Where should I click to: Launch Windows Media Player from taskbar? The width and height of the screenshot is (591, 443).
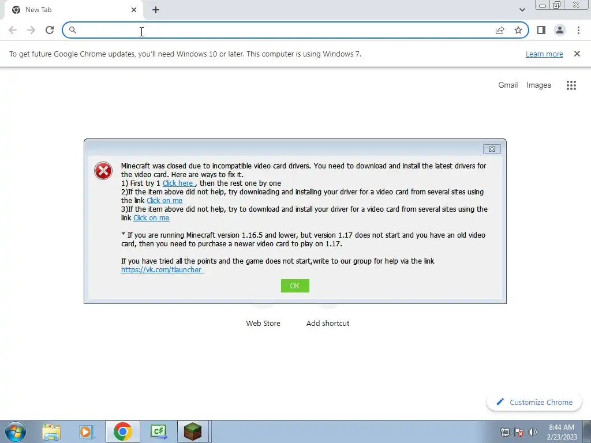click(x=87, y=431)
